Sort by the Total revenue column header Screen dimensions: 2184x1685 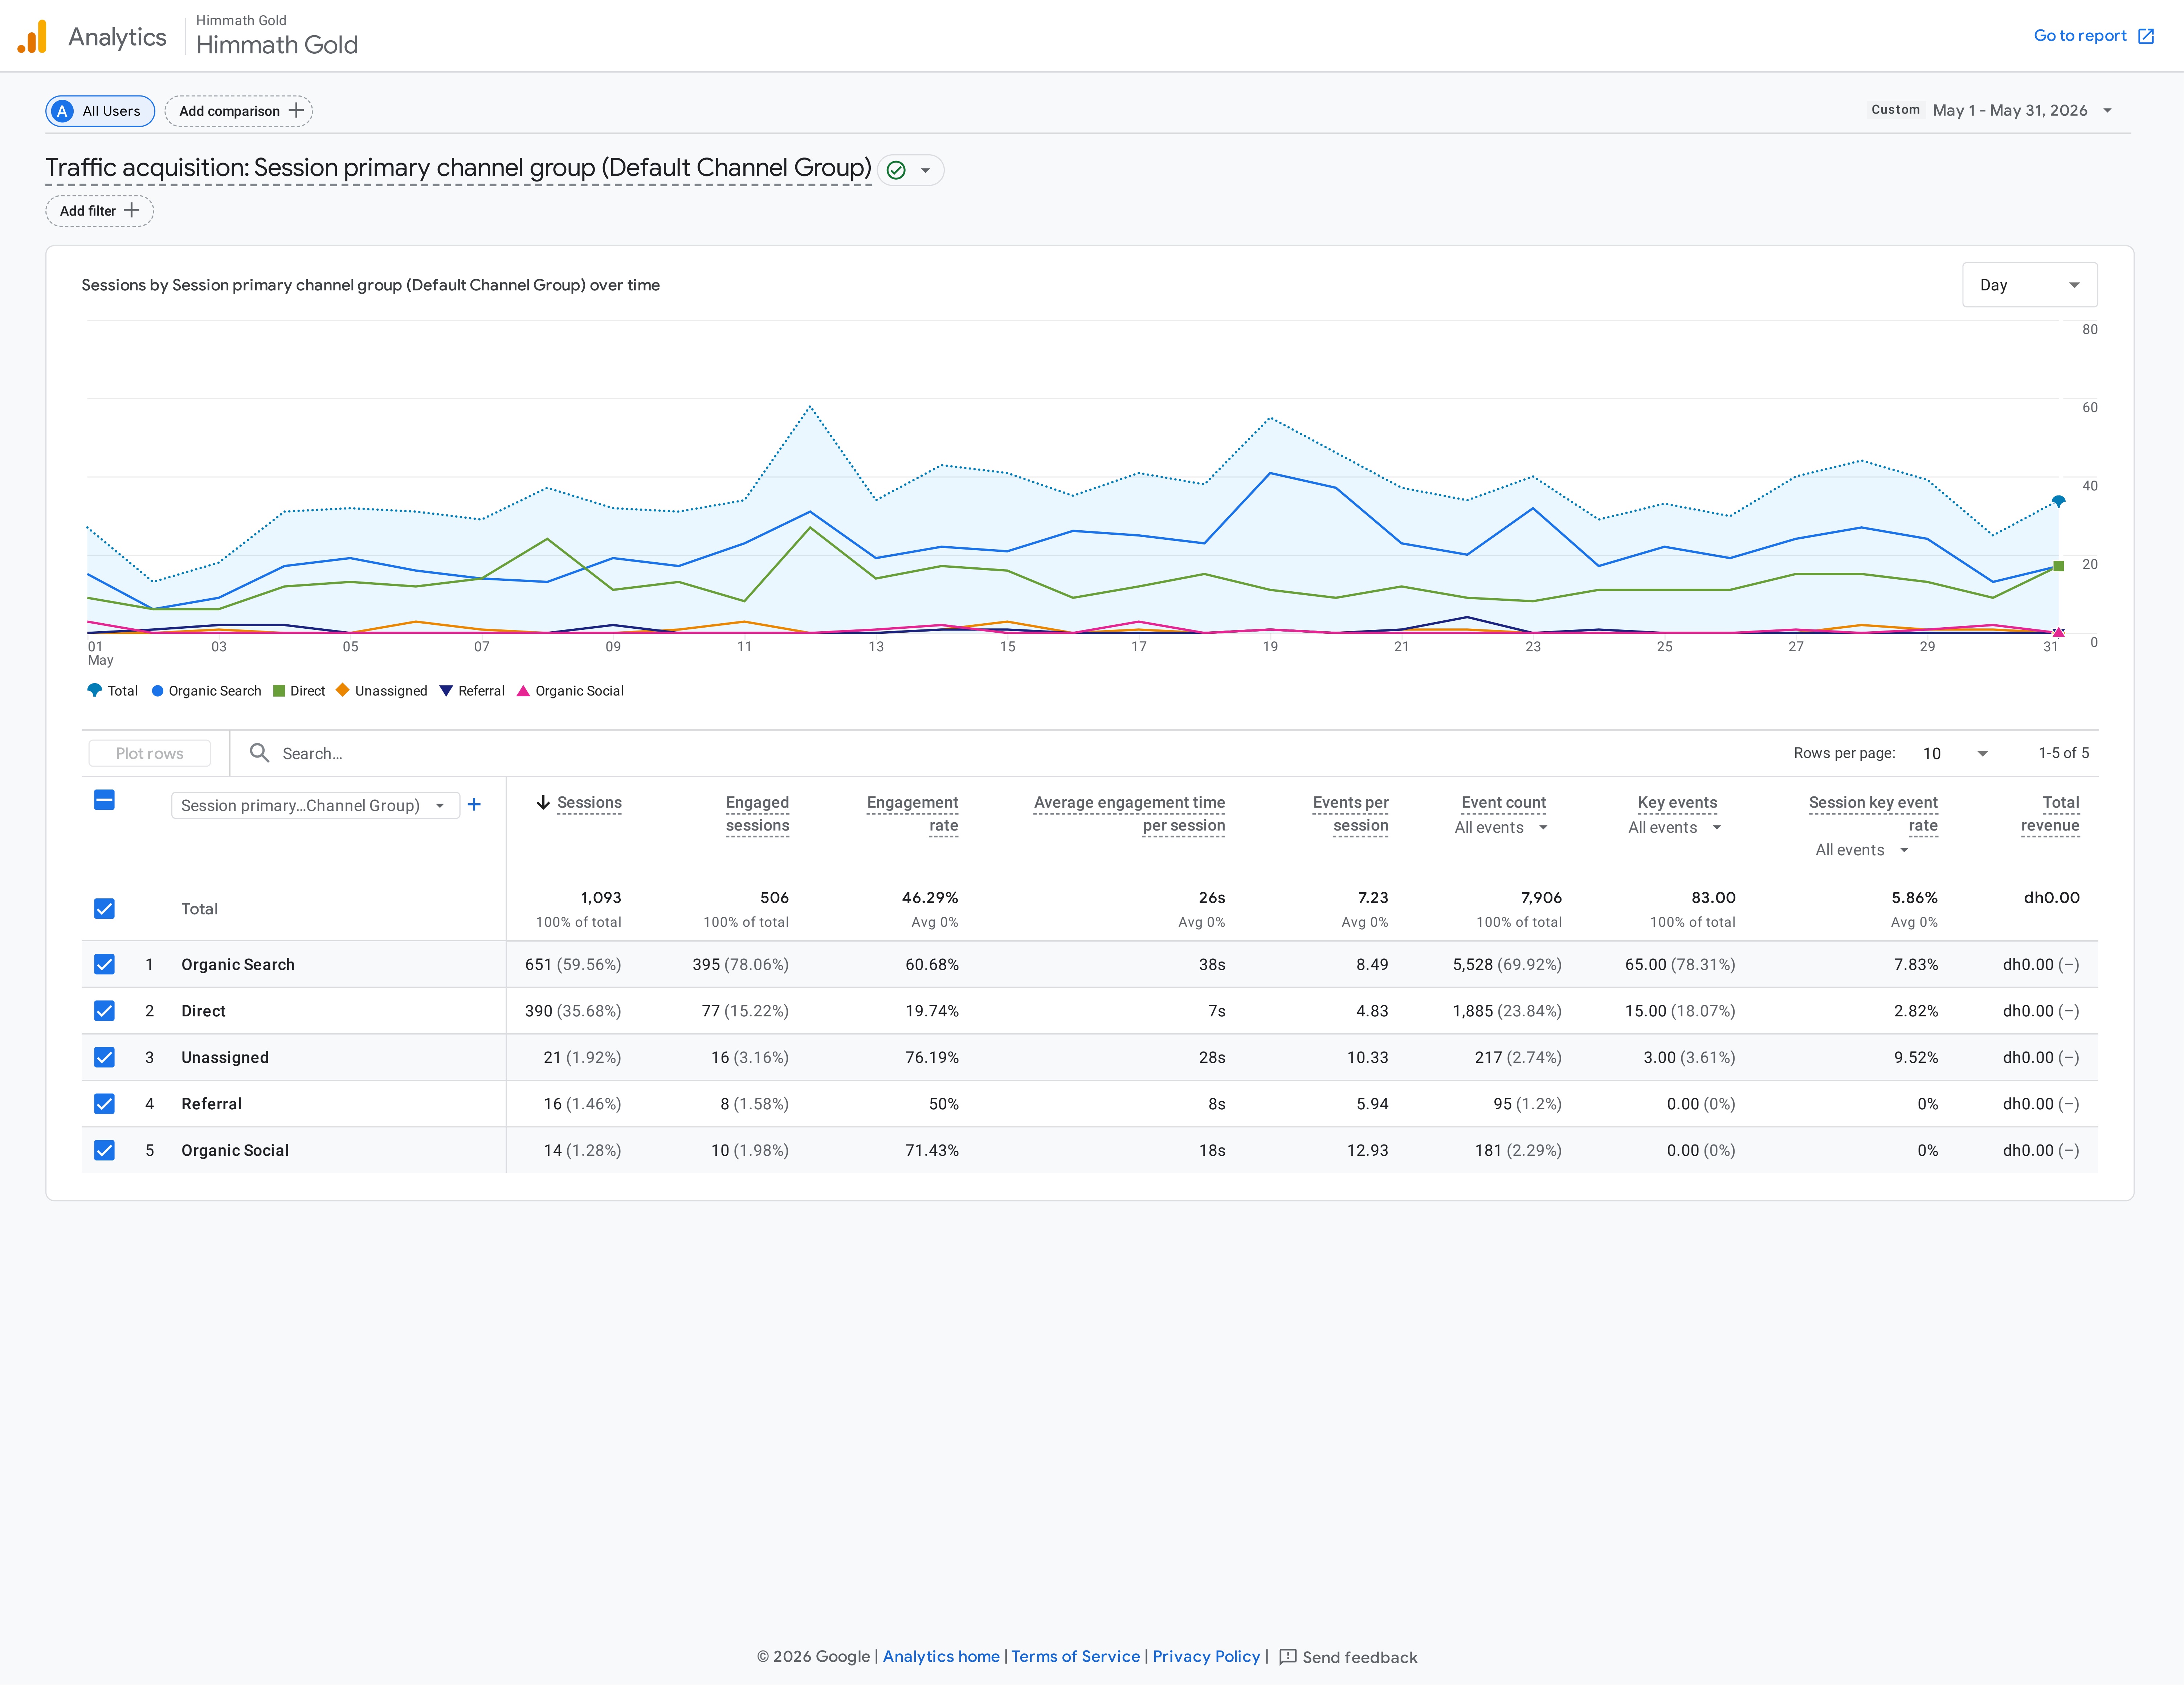[x=2050, y=814]
